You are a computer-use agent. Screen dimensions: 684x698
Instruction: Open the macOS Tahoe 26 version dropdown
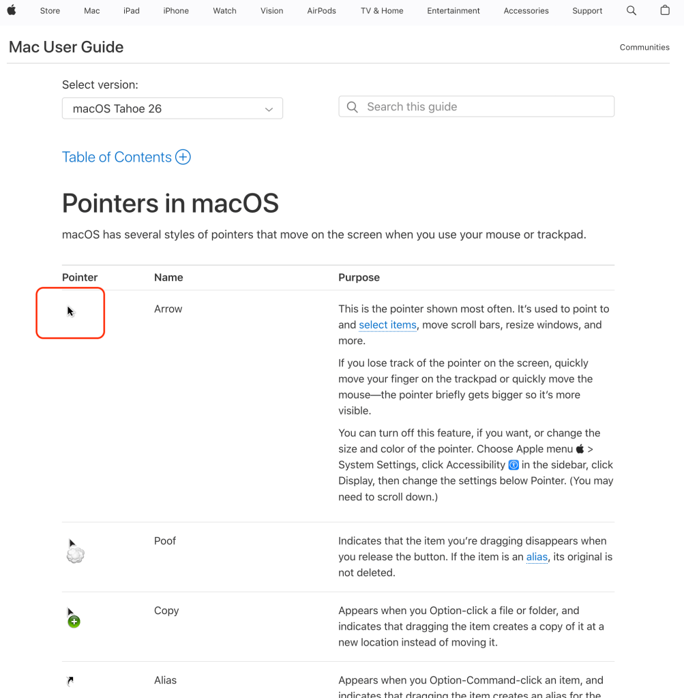click(x=173, y=108)
